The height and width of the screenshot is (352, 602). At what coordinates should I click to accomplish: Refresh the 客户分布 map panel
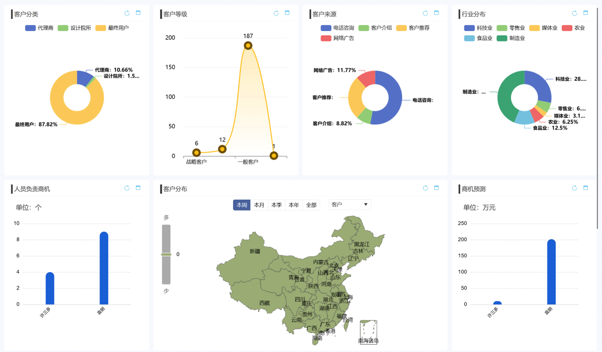point(425,188)
